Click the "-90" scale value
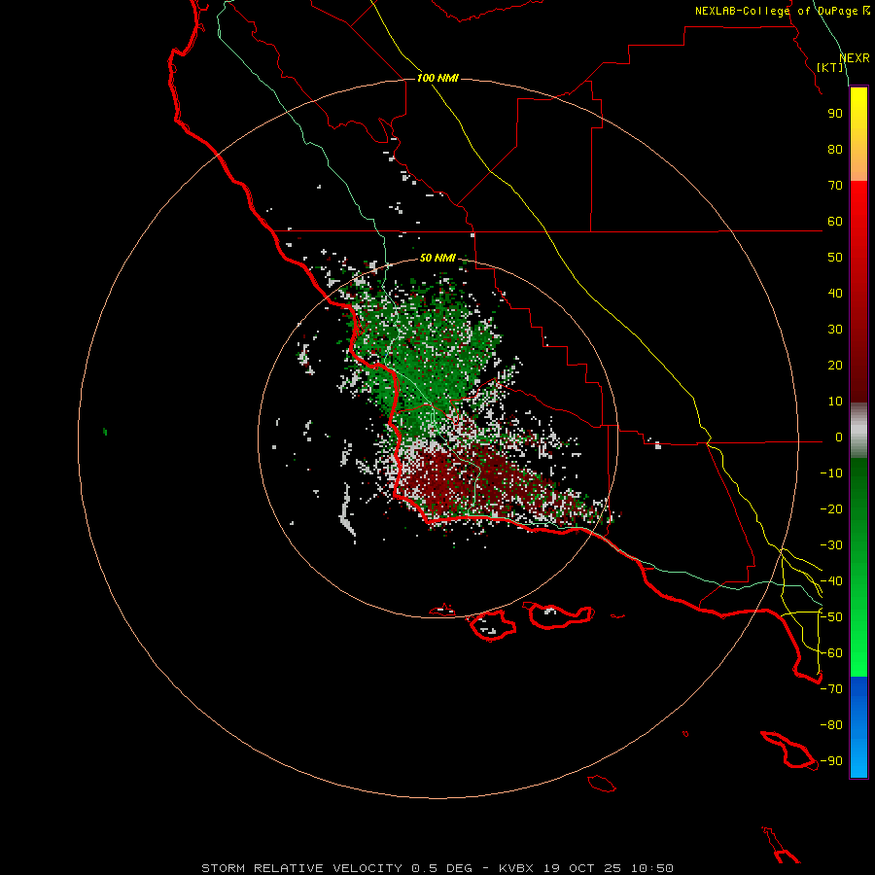Image resolution: width=875 pixels, height=875 pixels. pyautogui.click(x=831, y=761)
